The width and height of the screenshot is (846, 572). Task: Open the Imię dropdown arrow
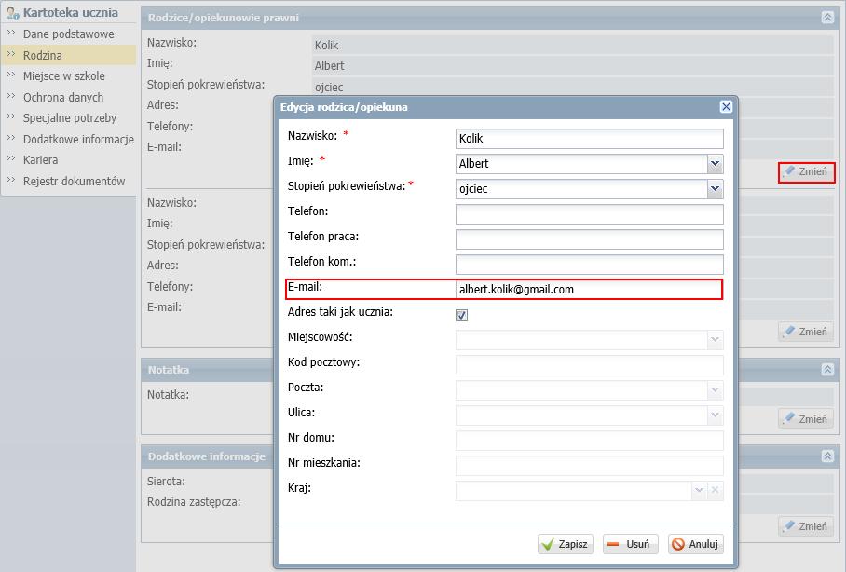(715, 164)
